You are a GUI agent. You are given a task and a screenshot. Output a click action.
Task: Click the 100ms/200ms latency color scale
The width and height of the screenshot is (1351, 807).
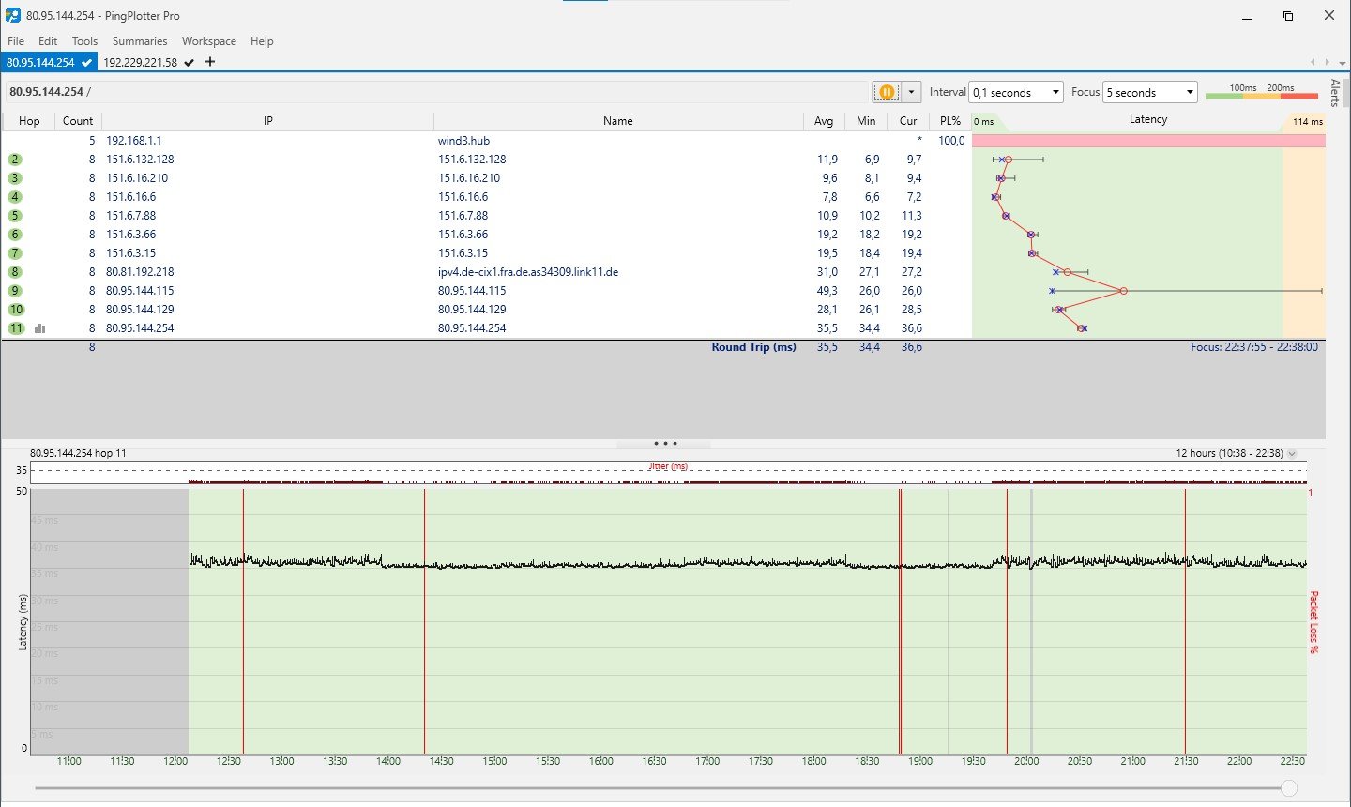pos(1262,92)
